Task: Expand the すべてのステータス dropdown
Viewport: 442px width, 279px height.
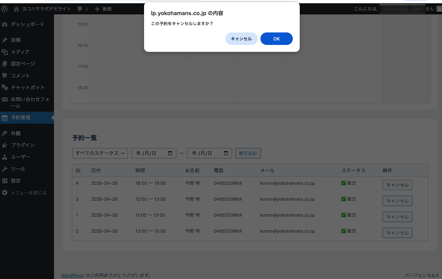Action: coord(100,153)
